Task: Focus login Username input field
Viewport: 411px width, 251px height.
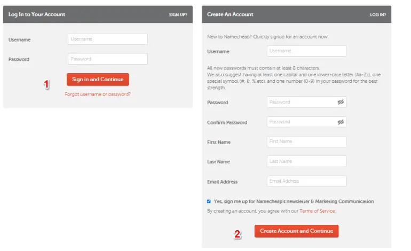Action: [x=108, y=39]
